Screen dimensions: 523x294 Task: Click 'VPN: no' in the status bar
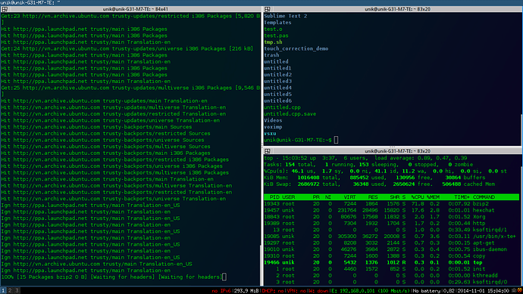pos(296,291)
